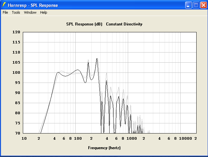Open the Help menu
208x157 pixels.
44,12
